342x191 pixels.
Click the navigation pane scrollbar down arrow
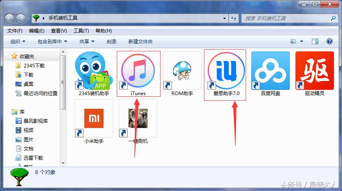tap(63, 163)
